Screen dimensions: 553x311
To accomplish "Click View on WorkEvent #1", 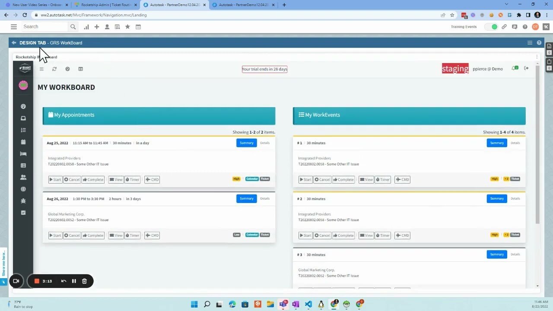I will pos(366,180).
